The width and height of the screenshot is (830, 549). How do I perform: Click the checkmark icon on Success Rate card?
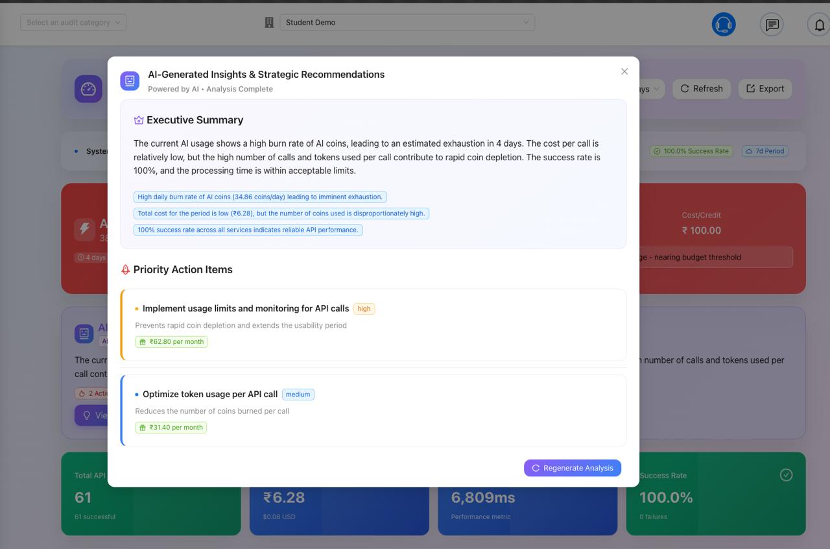point(786,475)
